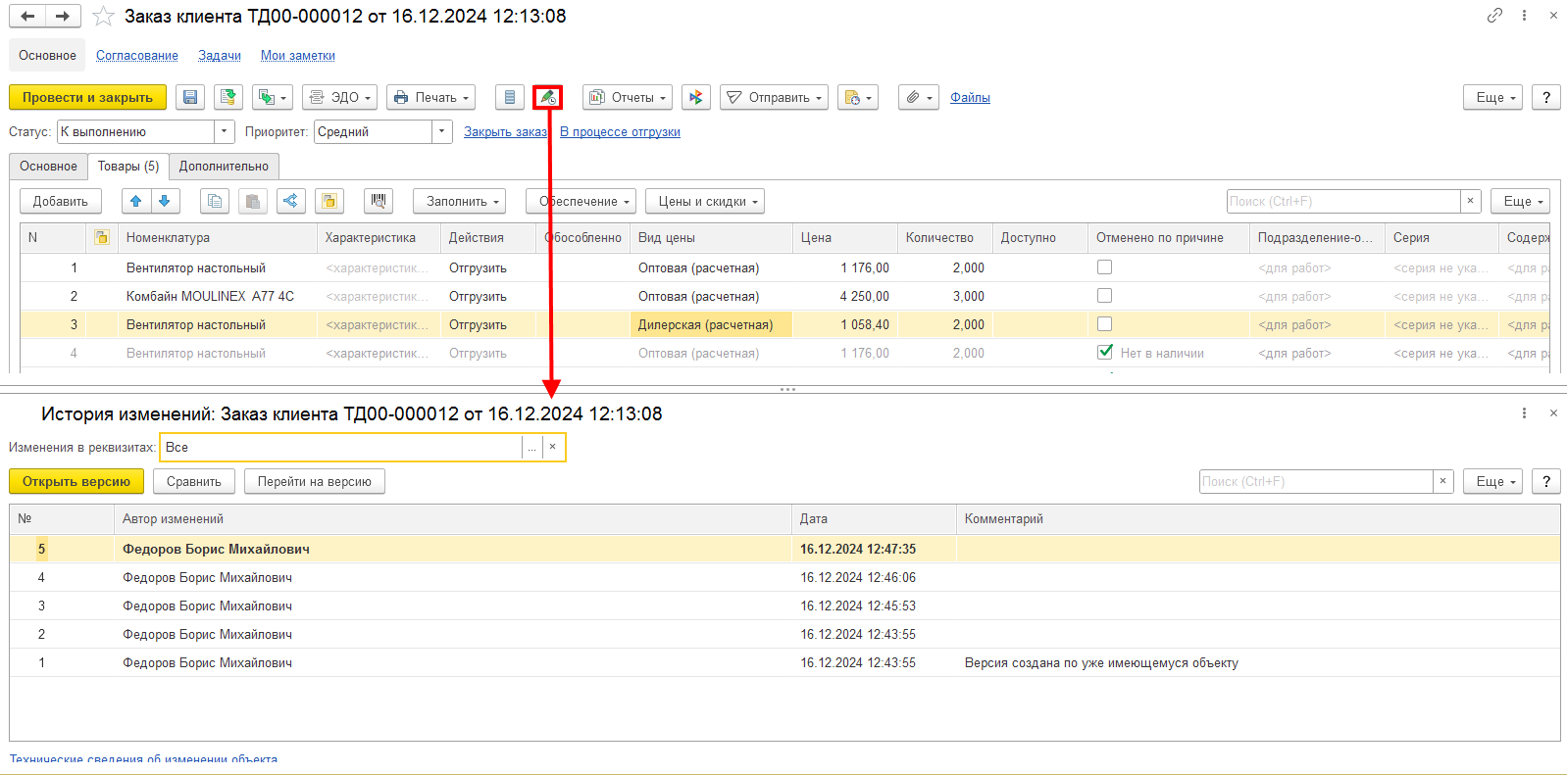Expand the Статус dropdown list
This screenshot has width=1567, height=775.
[225, 131]
